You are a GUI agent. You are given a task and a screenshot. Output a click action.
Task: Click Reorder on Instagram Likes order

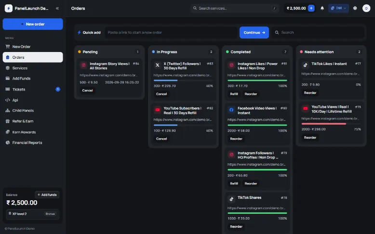point(251,94)
